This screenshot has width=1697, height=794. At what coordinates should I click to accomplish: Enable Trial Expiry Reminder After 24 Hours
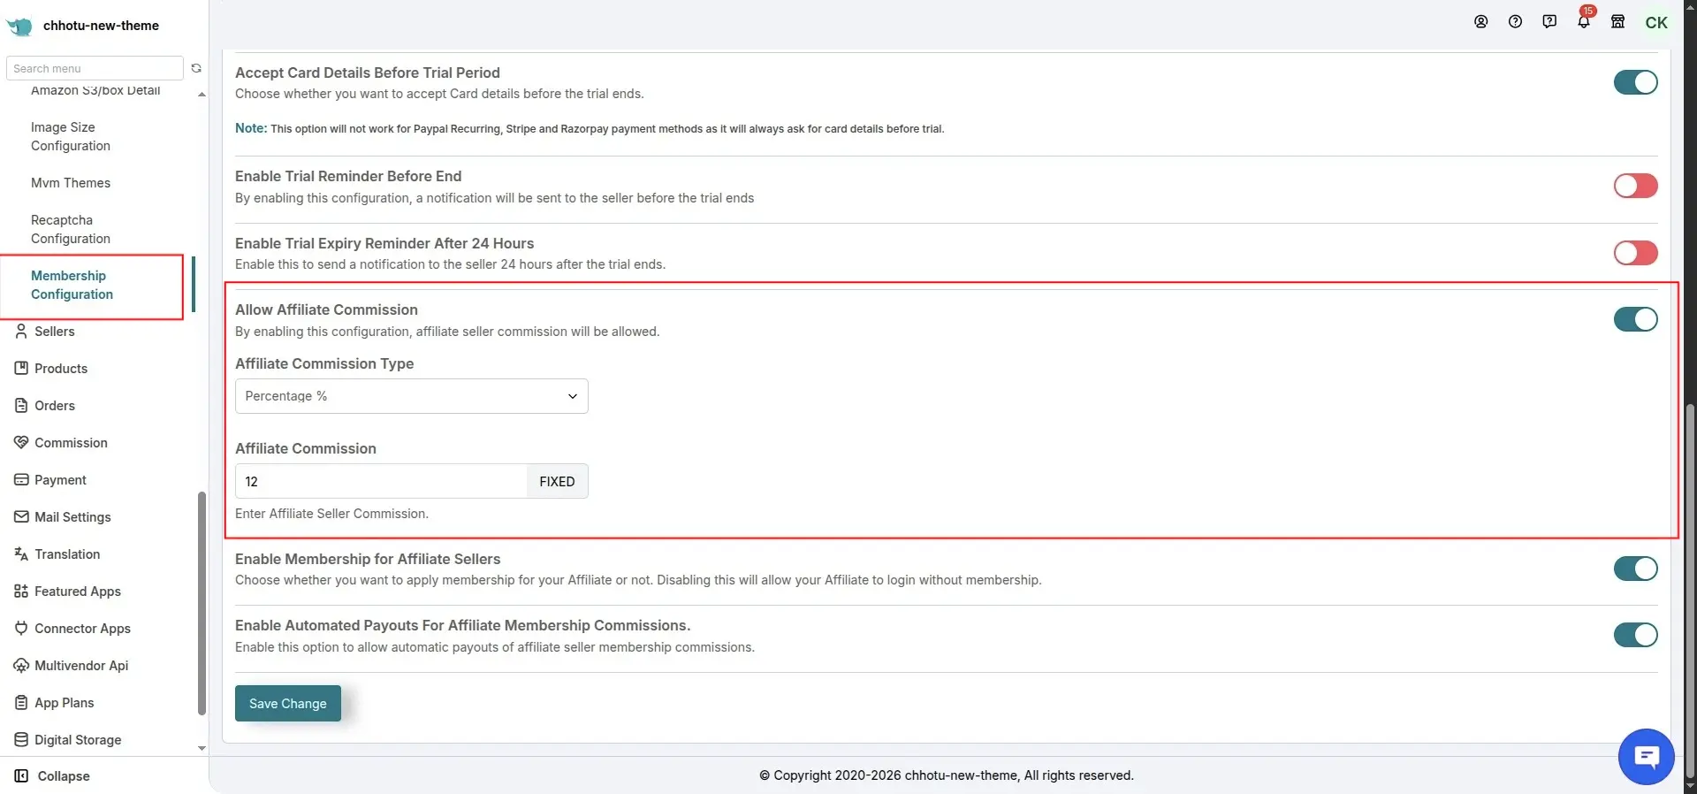coord(1635,253)
